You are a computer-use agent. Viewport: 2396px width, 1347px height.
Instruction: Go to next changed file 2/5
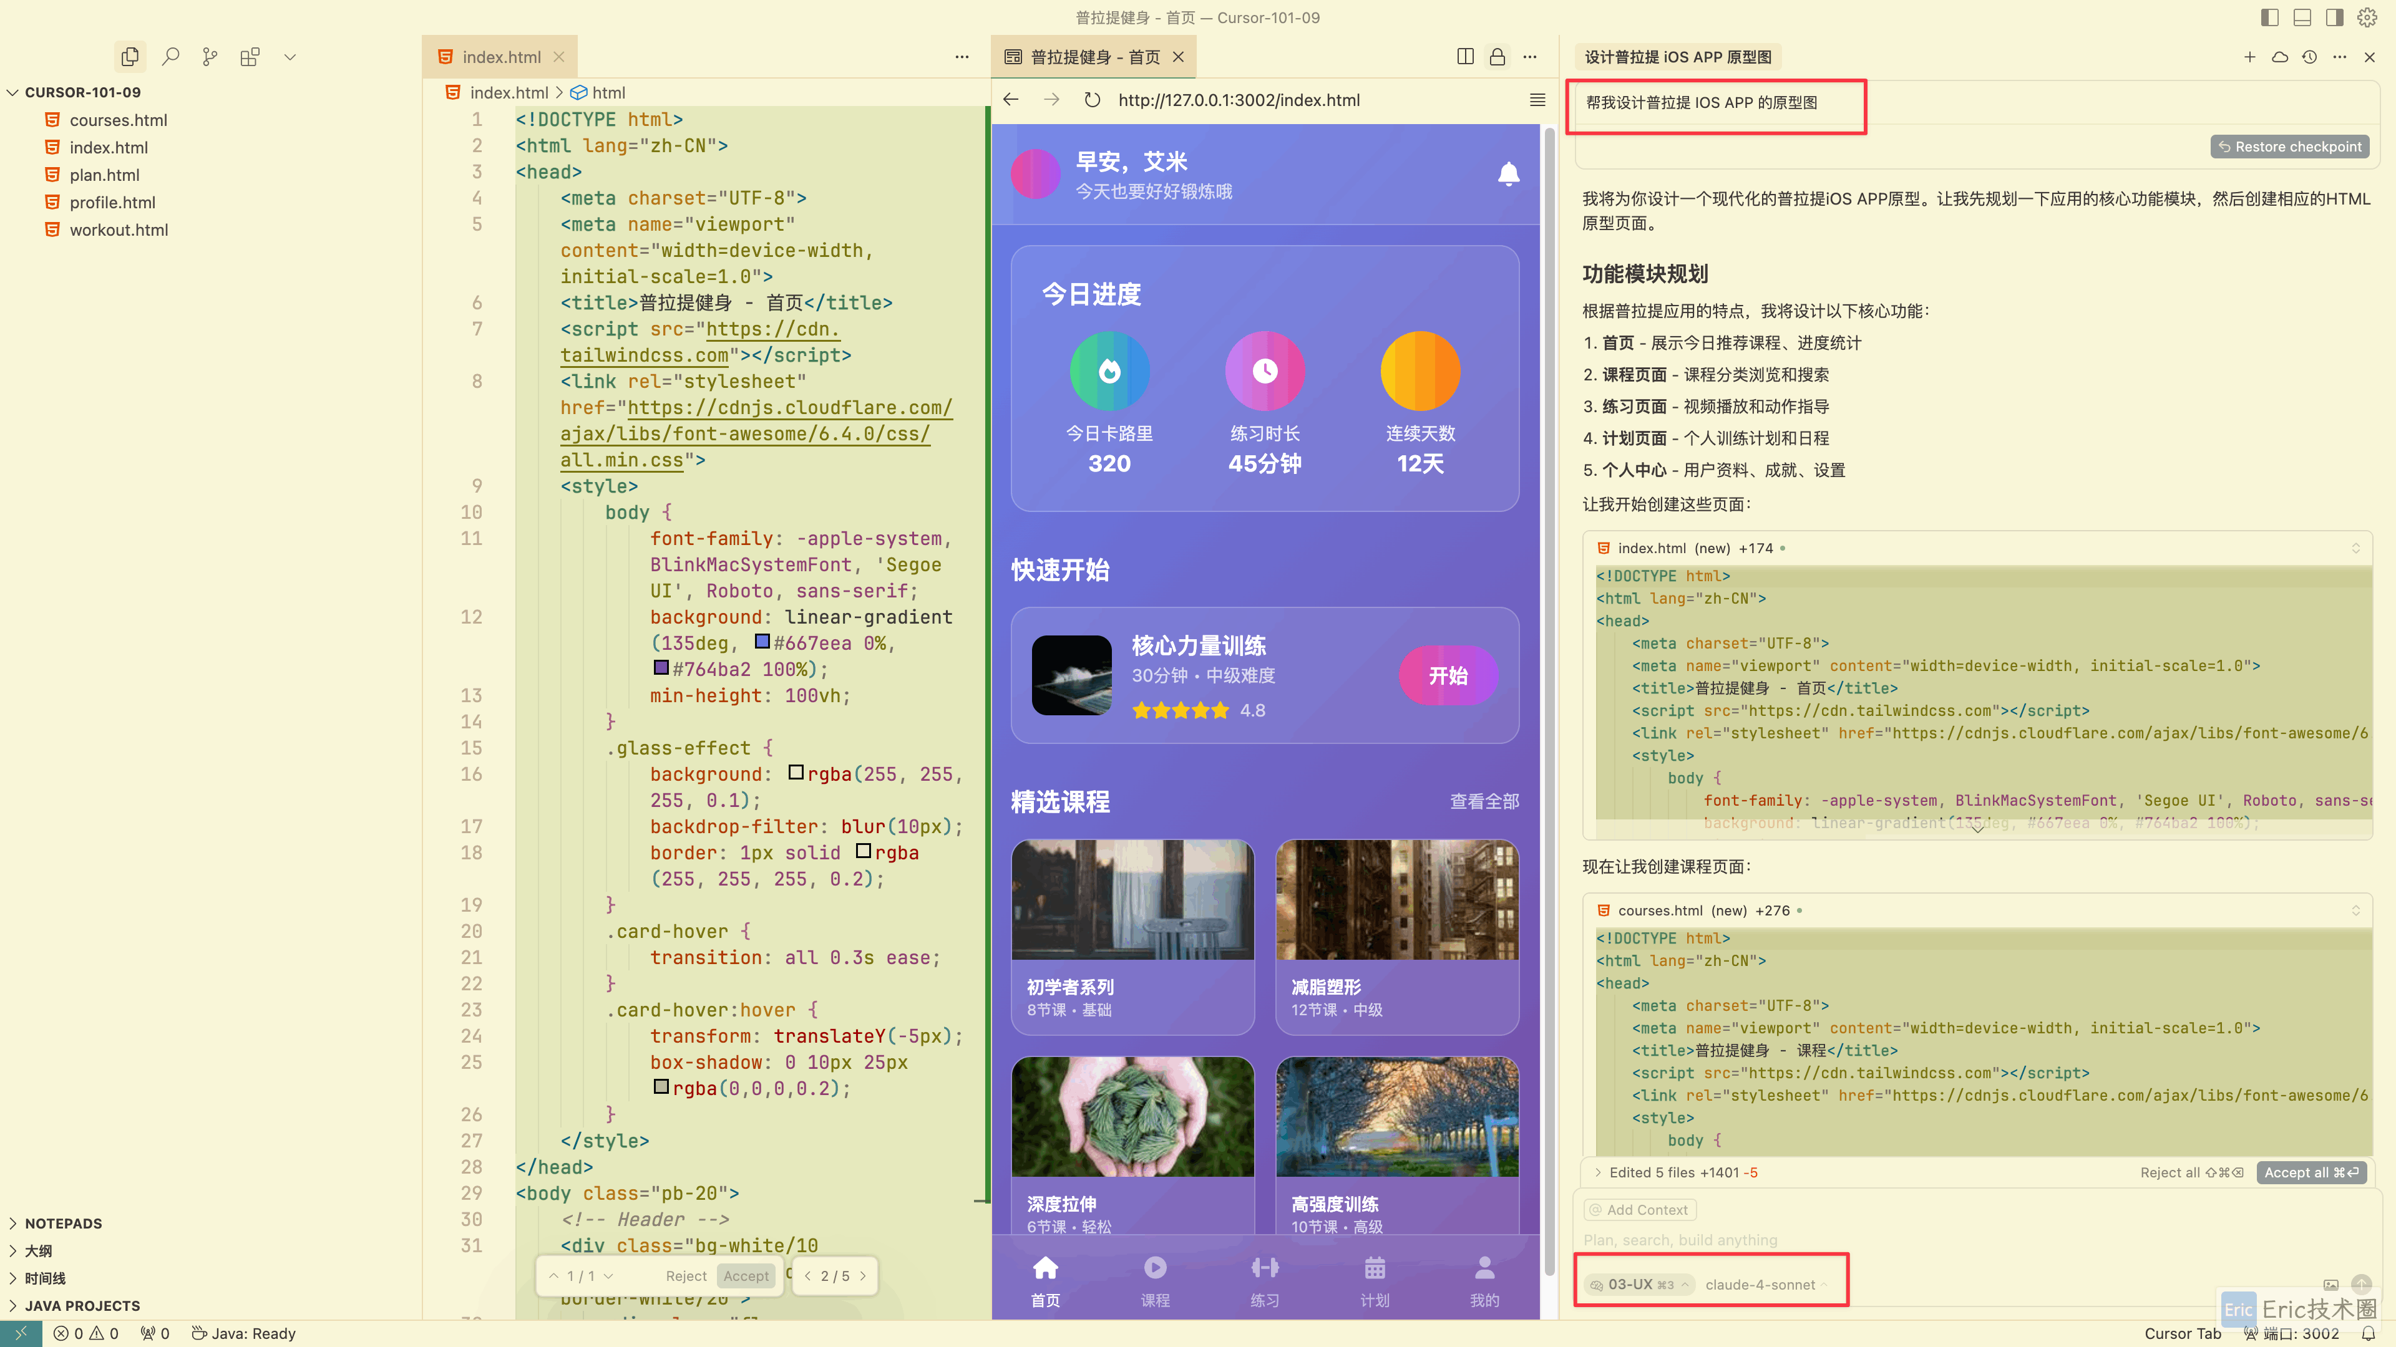click(863, 1277)
